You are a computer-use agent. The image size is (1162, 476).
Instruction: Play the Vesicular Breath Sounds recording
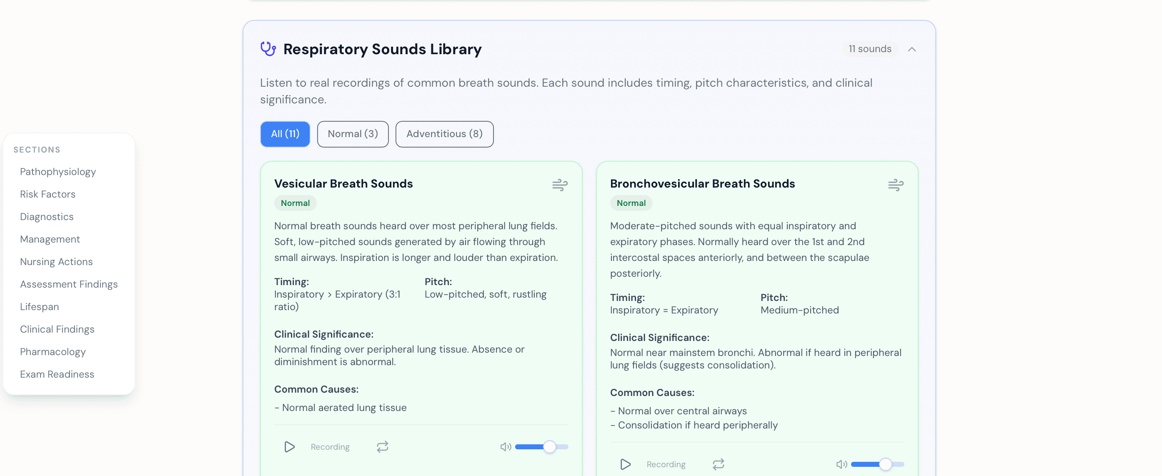pos(289,447)
